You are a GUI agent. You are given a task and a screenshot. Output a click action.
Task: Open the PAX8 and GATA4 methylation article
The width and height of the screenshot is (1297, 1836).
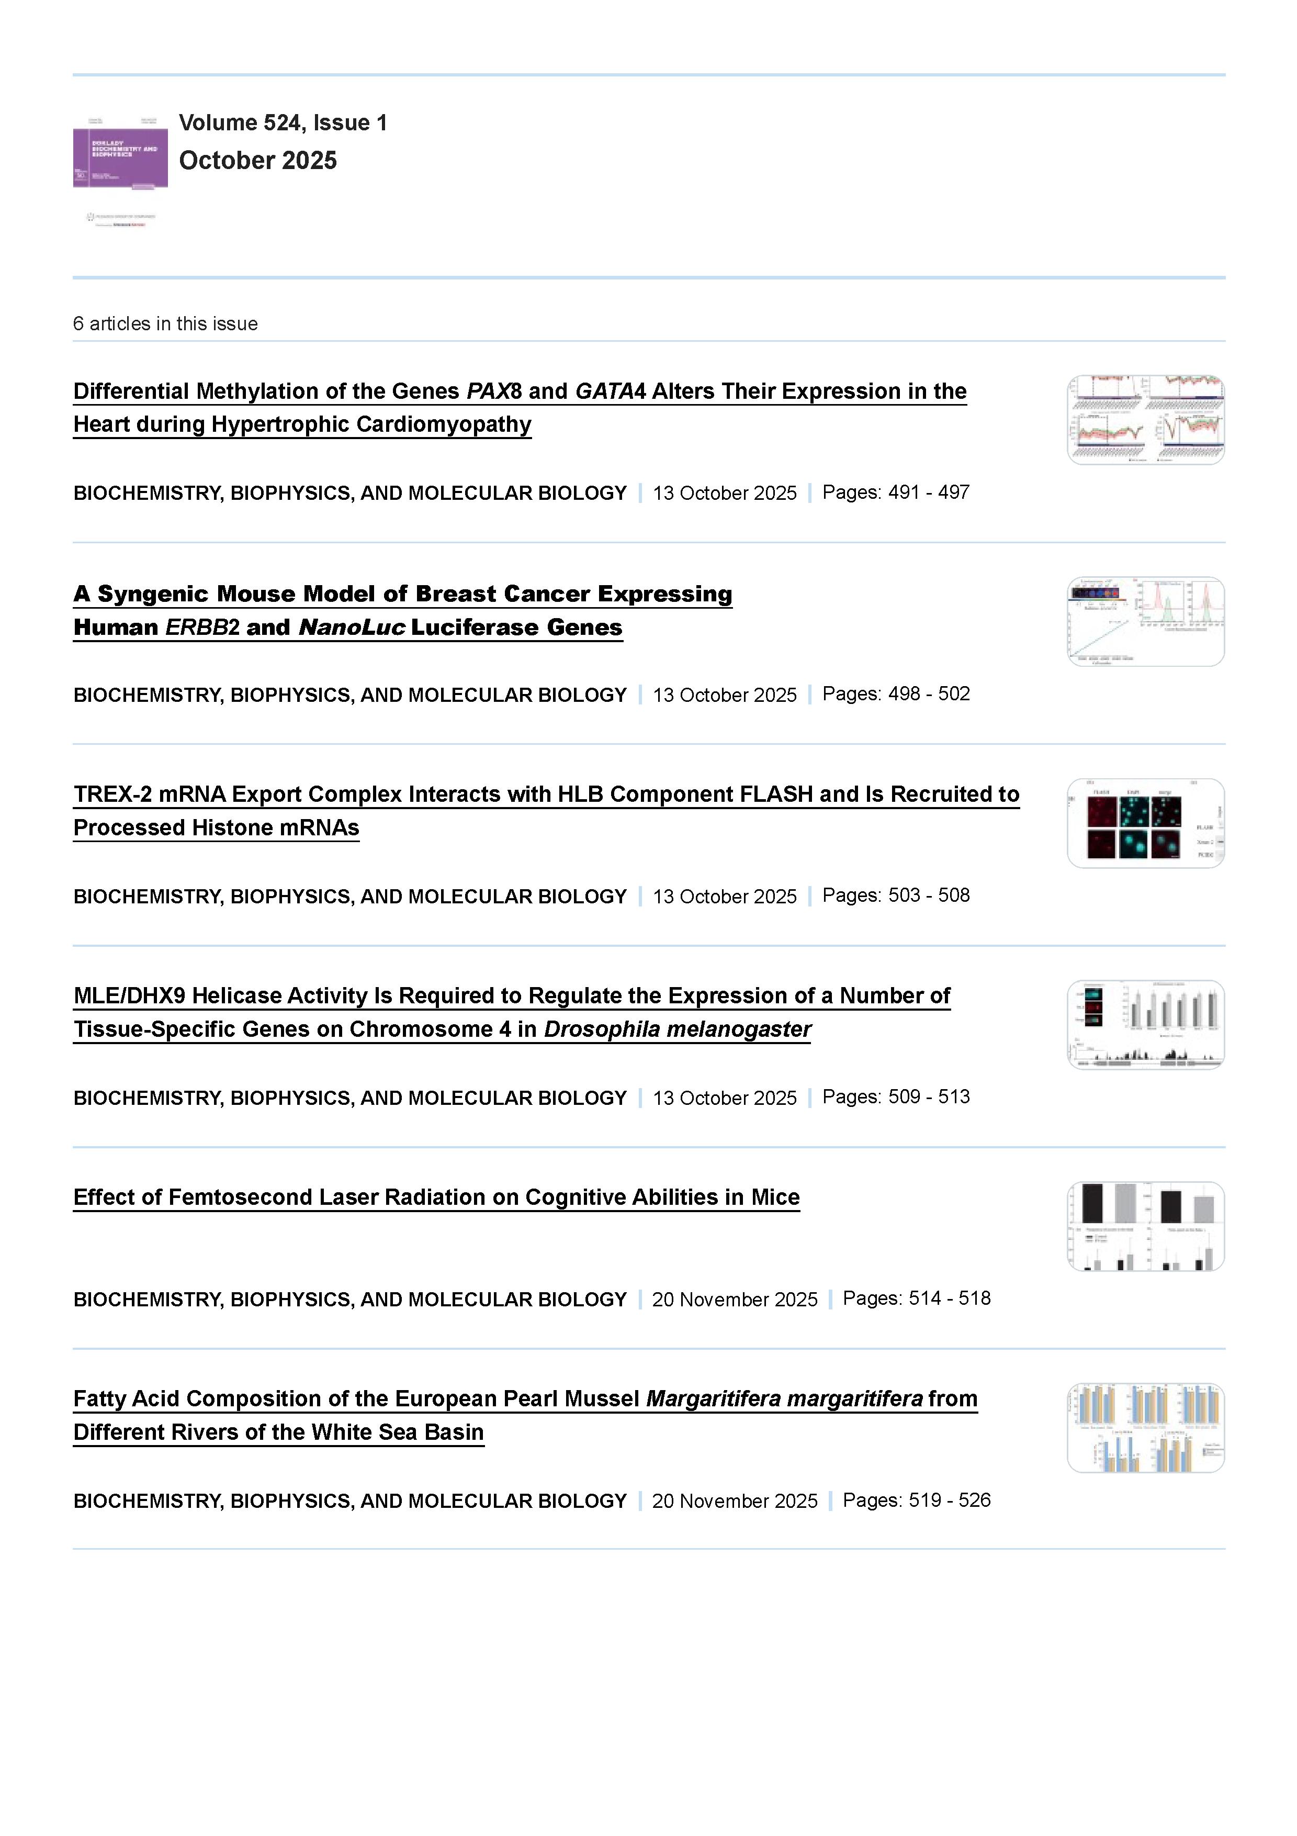point(520,391)
